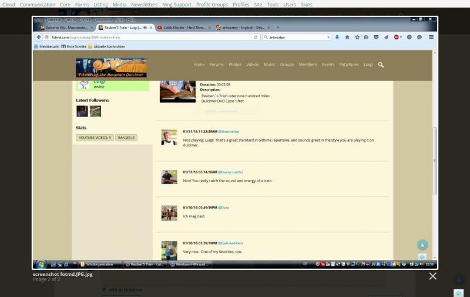470x297 pixels.
Task: Close the image lightbox with the X
Action: [x=432, y=276]
